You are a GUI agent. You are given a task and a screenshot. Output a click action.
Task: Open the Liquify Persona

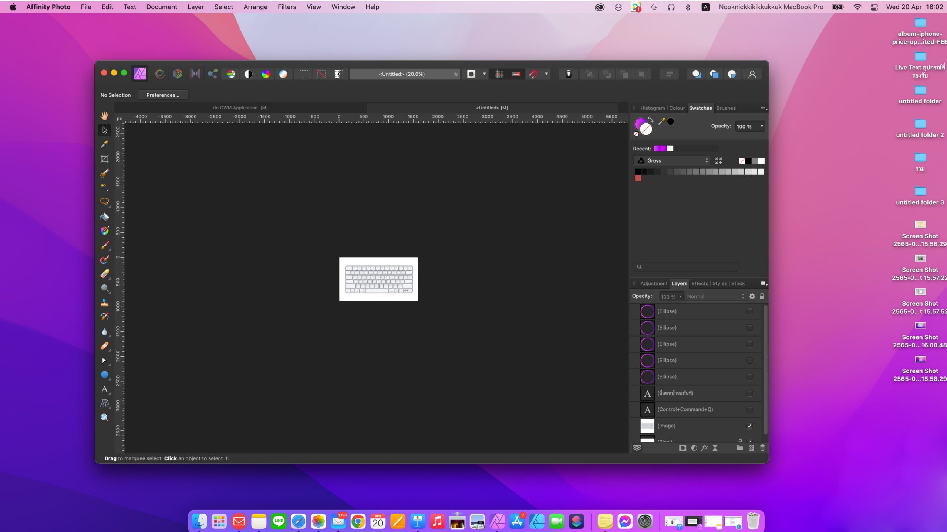click(160, 74)
